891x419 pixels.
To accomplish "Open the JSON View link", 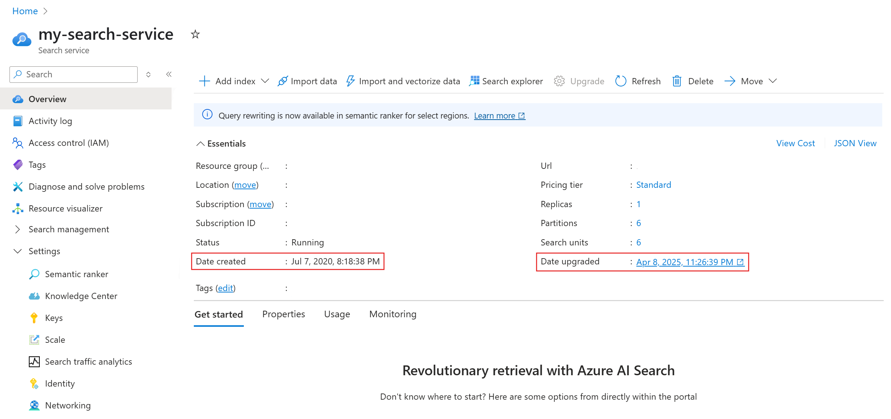I will [x=855, y=143].
